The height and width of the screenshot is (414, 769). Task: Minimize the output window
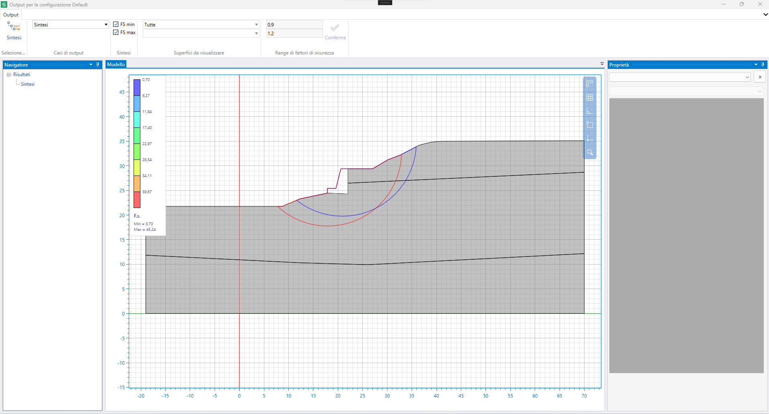[724, 4]
